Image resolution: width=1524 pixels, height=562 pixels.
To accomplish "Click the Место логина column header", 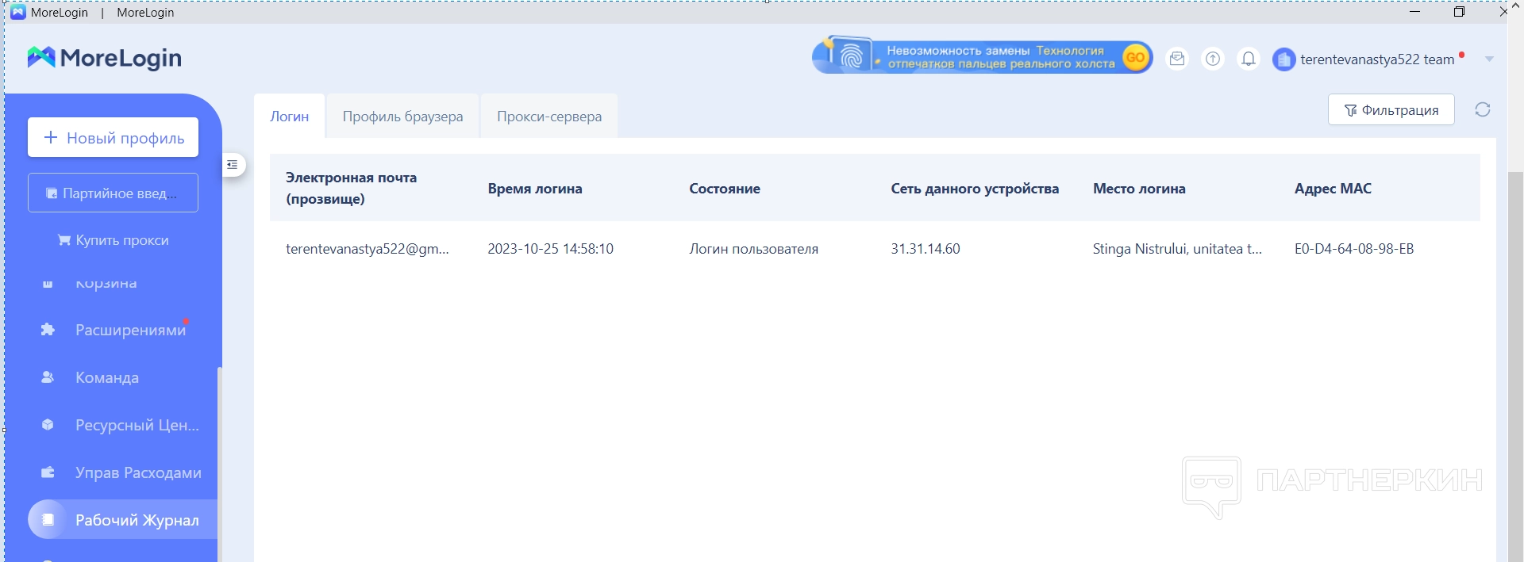I will (x=1139, y=189).
